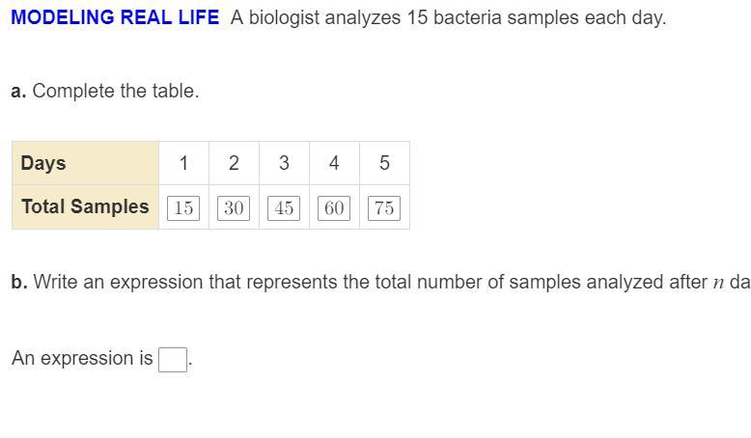Click the Days cell showing 5
This screenshot has width=751, height=438.
(x=384, y=163)
